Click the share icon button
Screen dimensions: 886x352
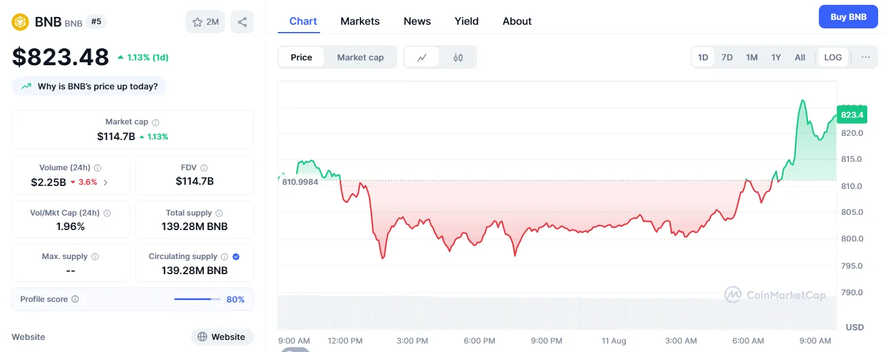tap(242, 22)
